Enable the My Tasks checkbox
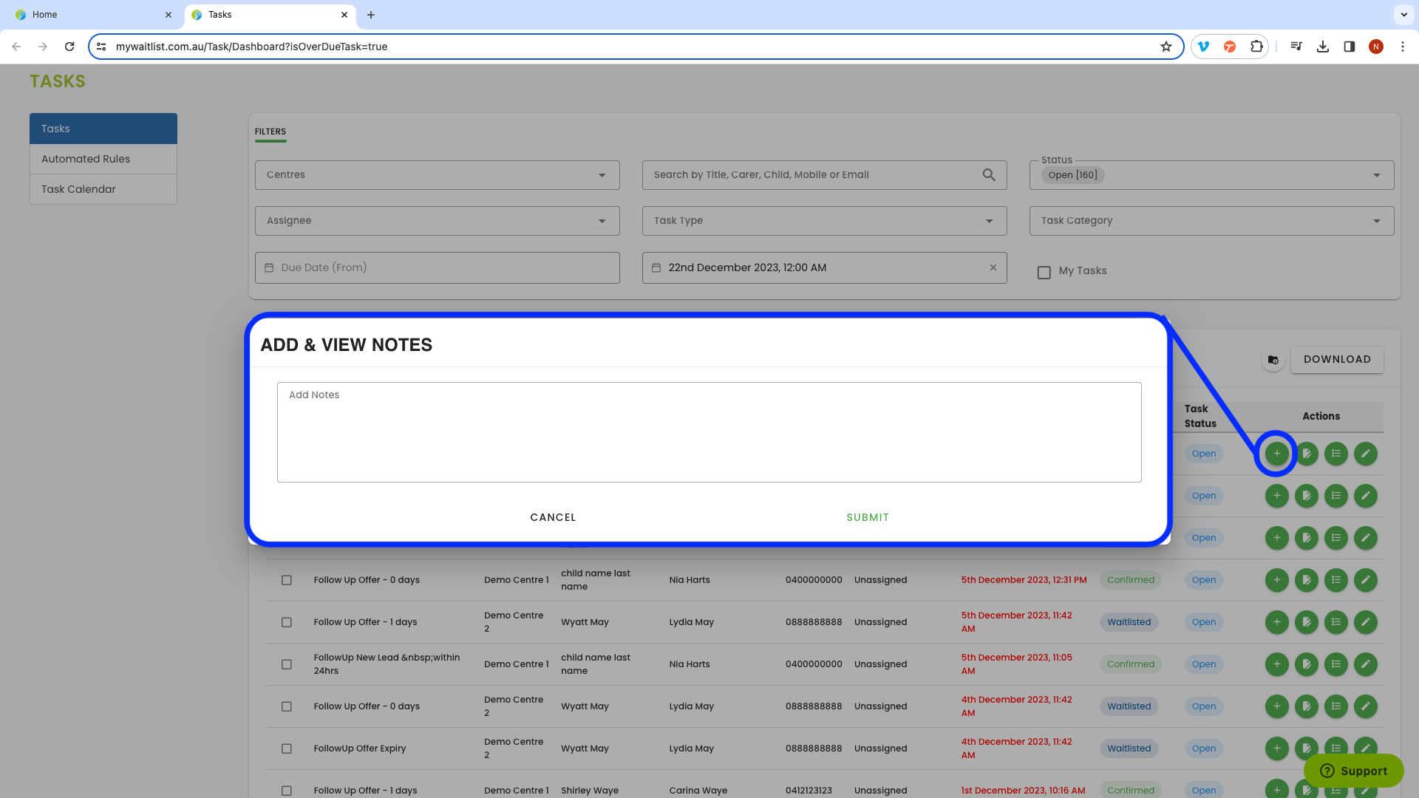Viewport: 1419px width, 798px height. pos(1044,272)
